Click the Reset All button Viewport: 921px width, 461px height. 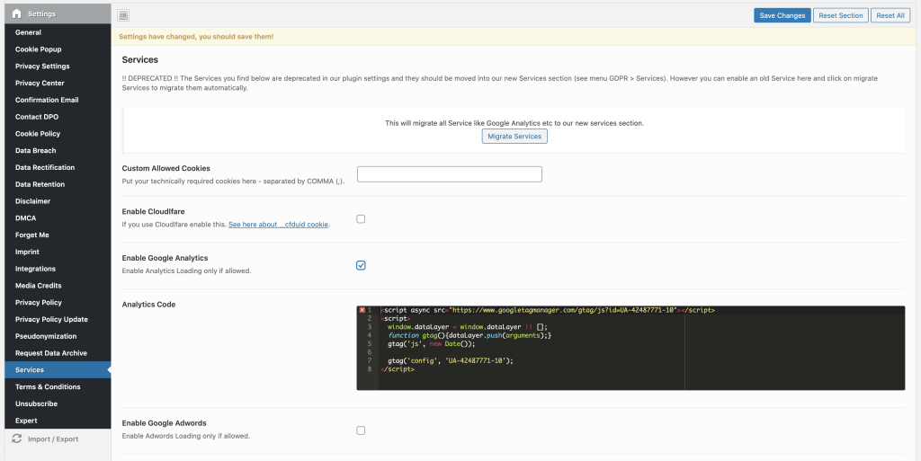(x=890, y=15)
